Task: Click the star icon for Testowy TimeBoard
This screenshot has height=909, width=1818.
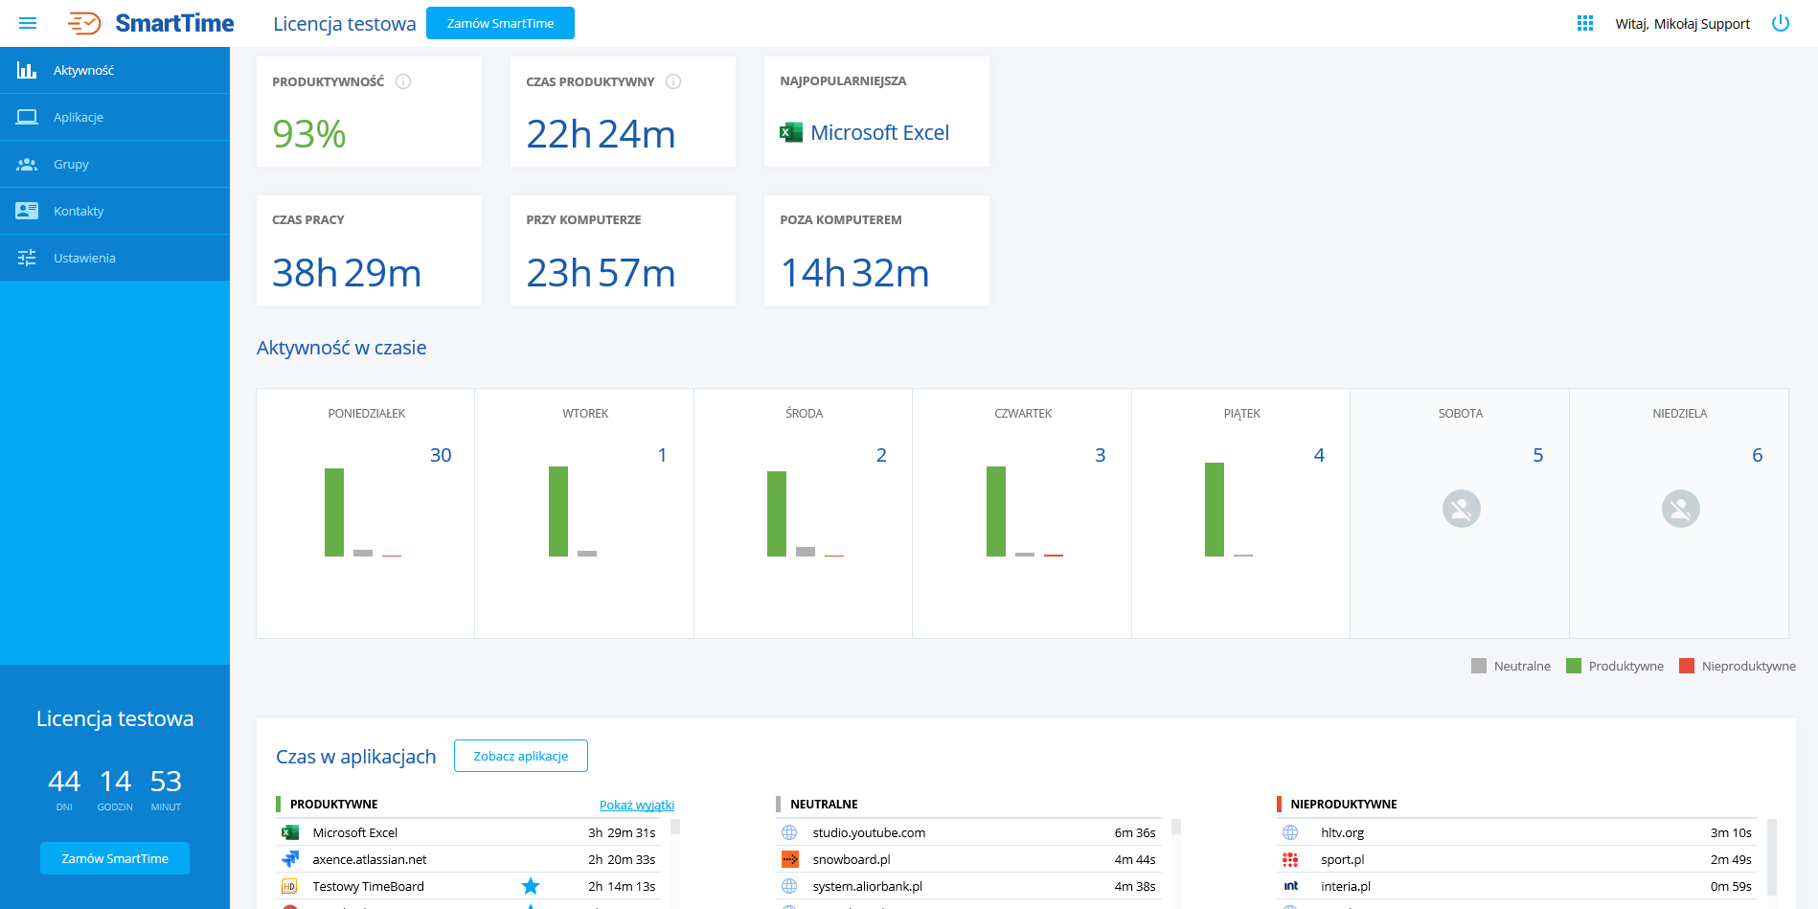Action: (531, 886)
